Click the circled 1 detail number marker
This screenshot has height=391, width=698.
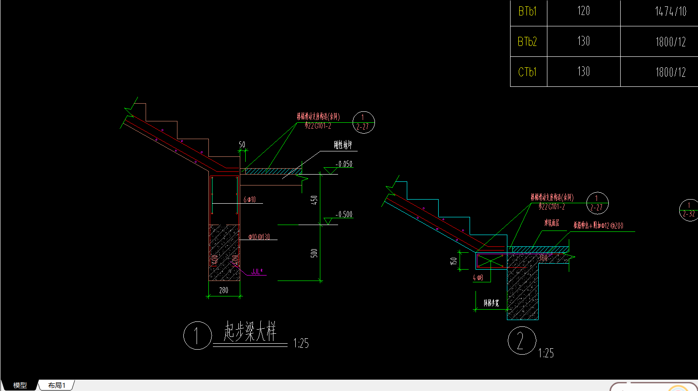pos(197,336)
